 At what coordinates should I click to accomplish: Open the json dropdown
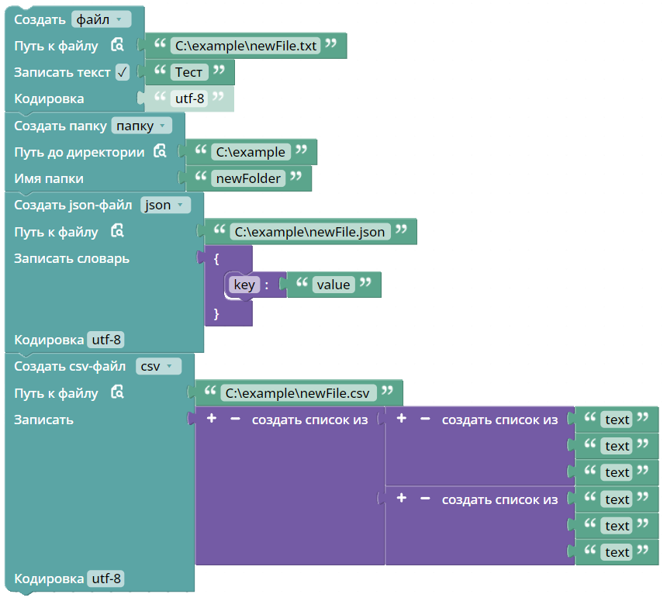pyautogui.click(x=165, y=205)
